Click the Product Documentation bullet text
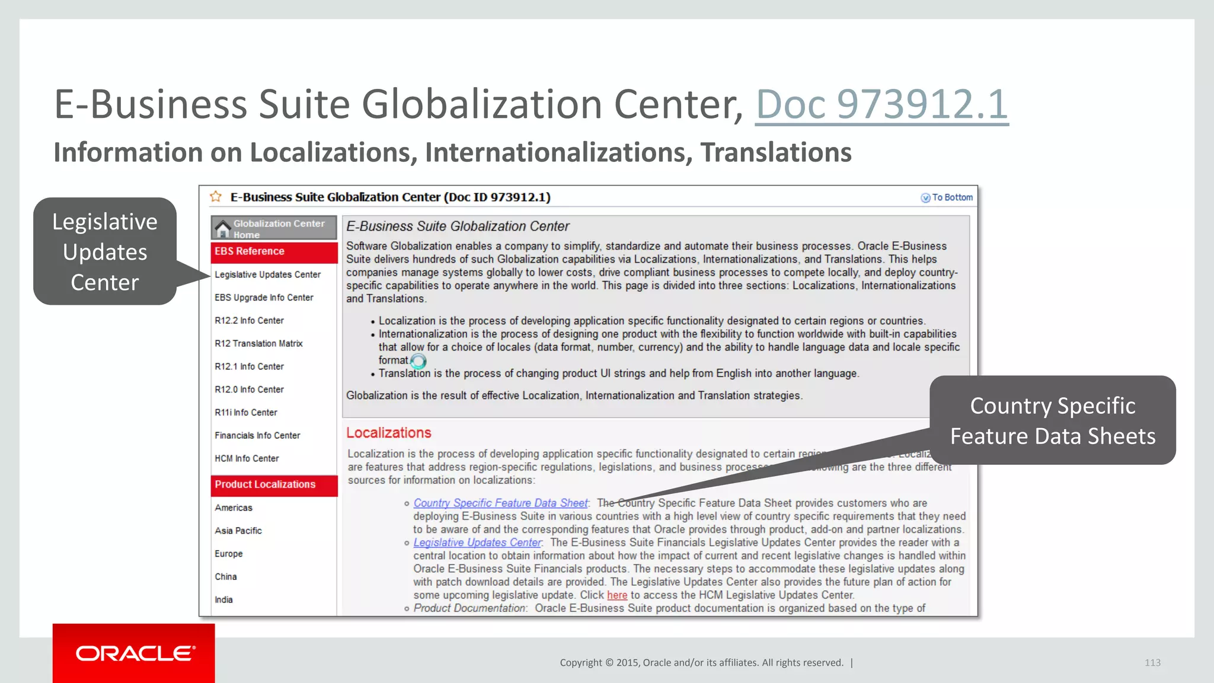Image resolution: width=1214 pixels, height=683 pixels. [x=469, y=608]
